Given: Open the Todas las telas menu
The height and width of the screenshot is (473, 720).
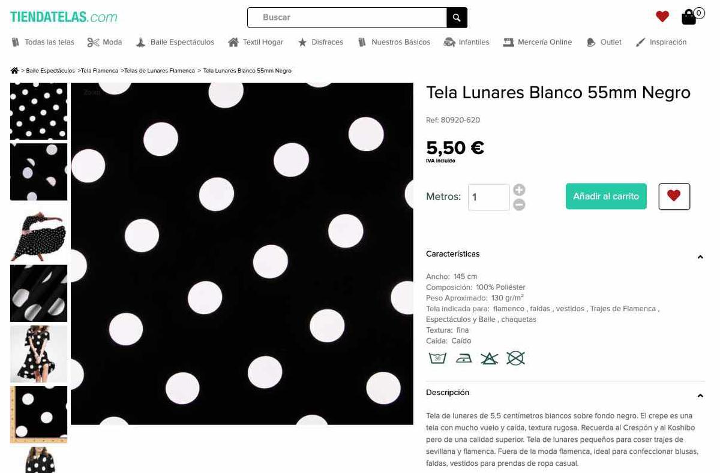Looking at the screenshot, I should [x=43, y=43].
